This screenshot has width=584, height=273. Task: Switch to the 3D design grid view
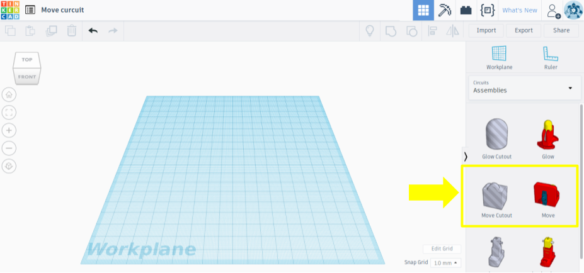click(x=423, y=10)
